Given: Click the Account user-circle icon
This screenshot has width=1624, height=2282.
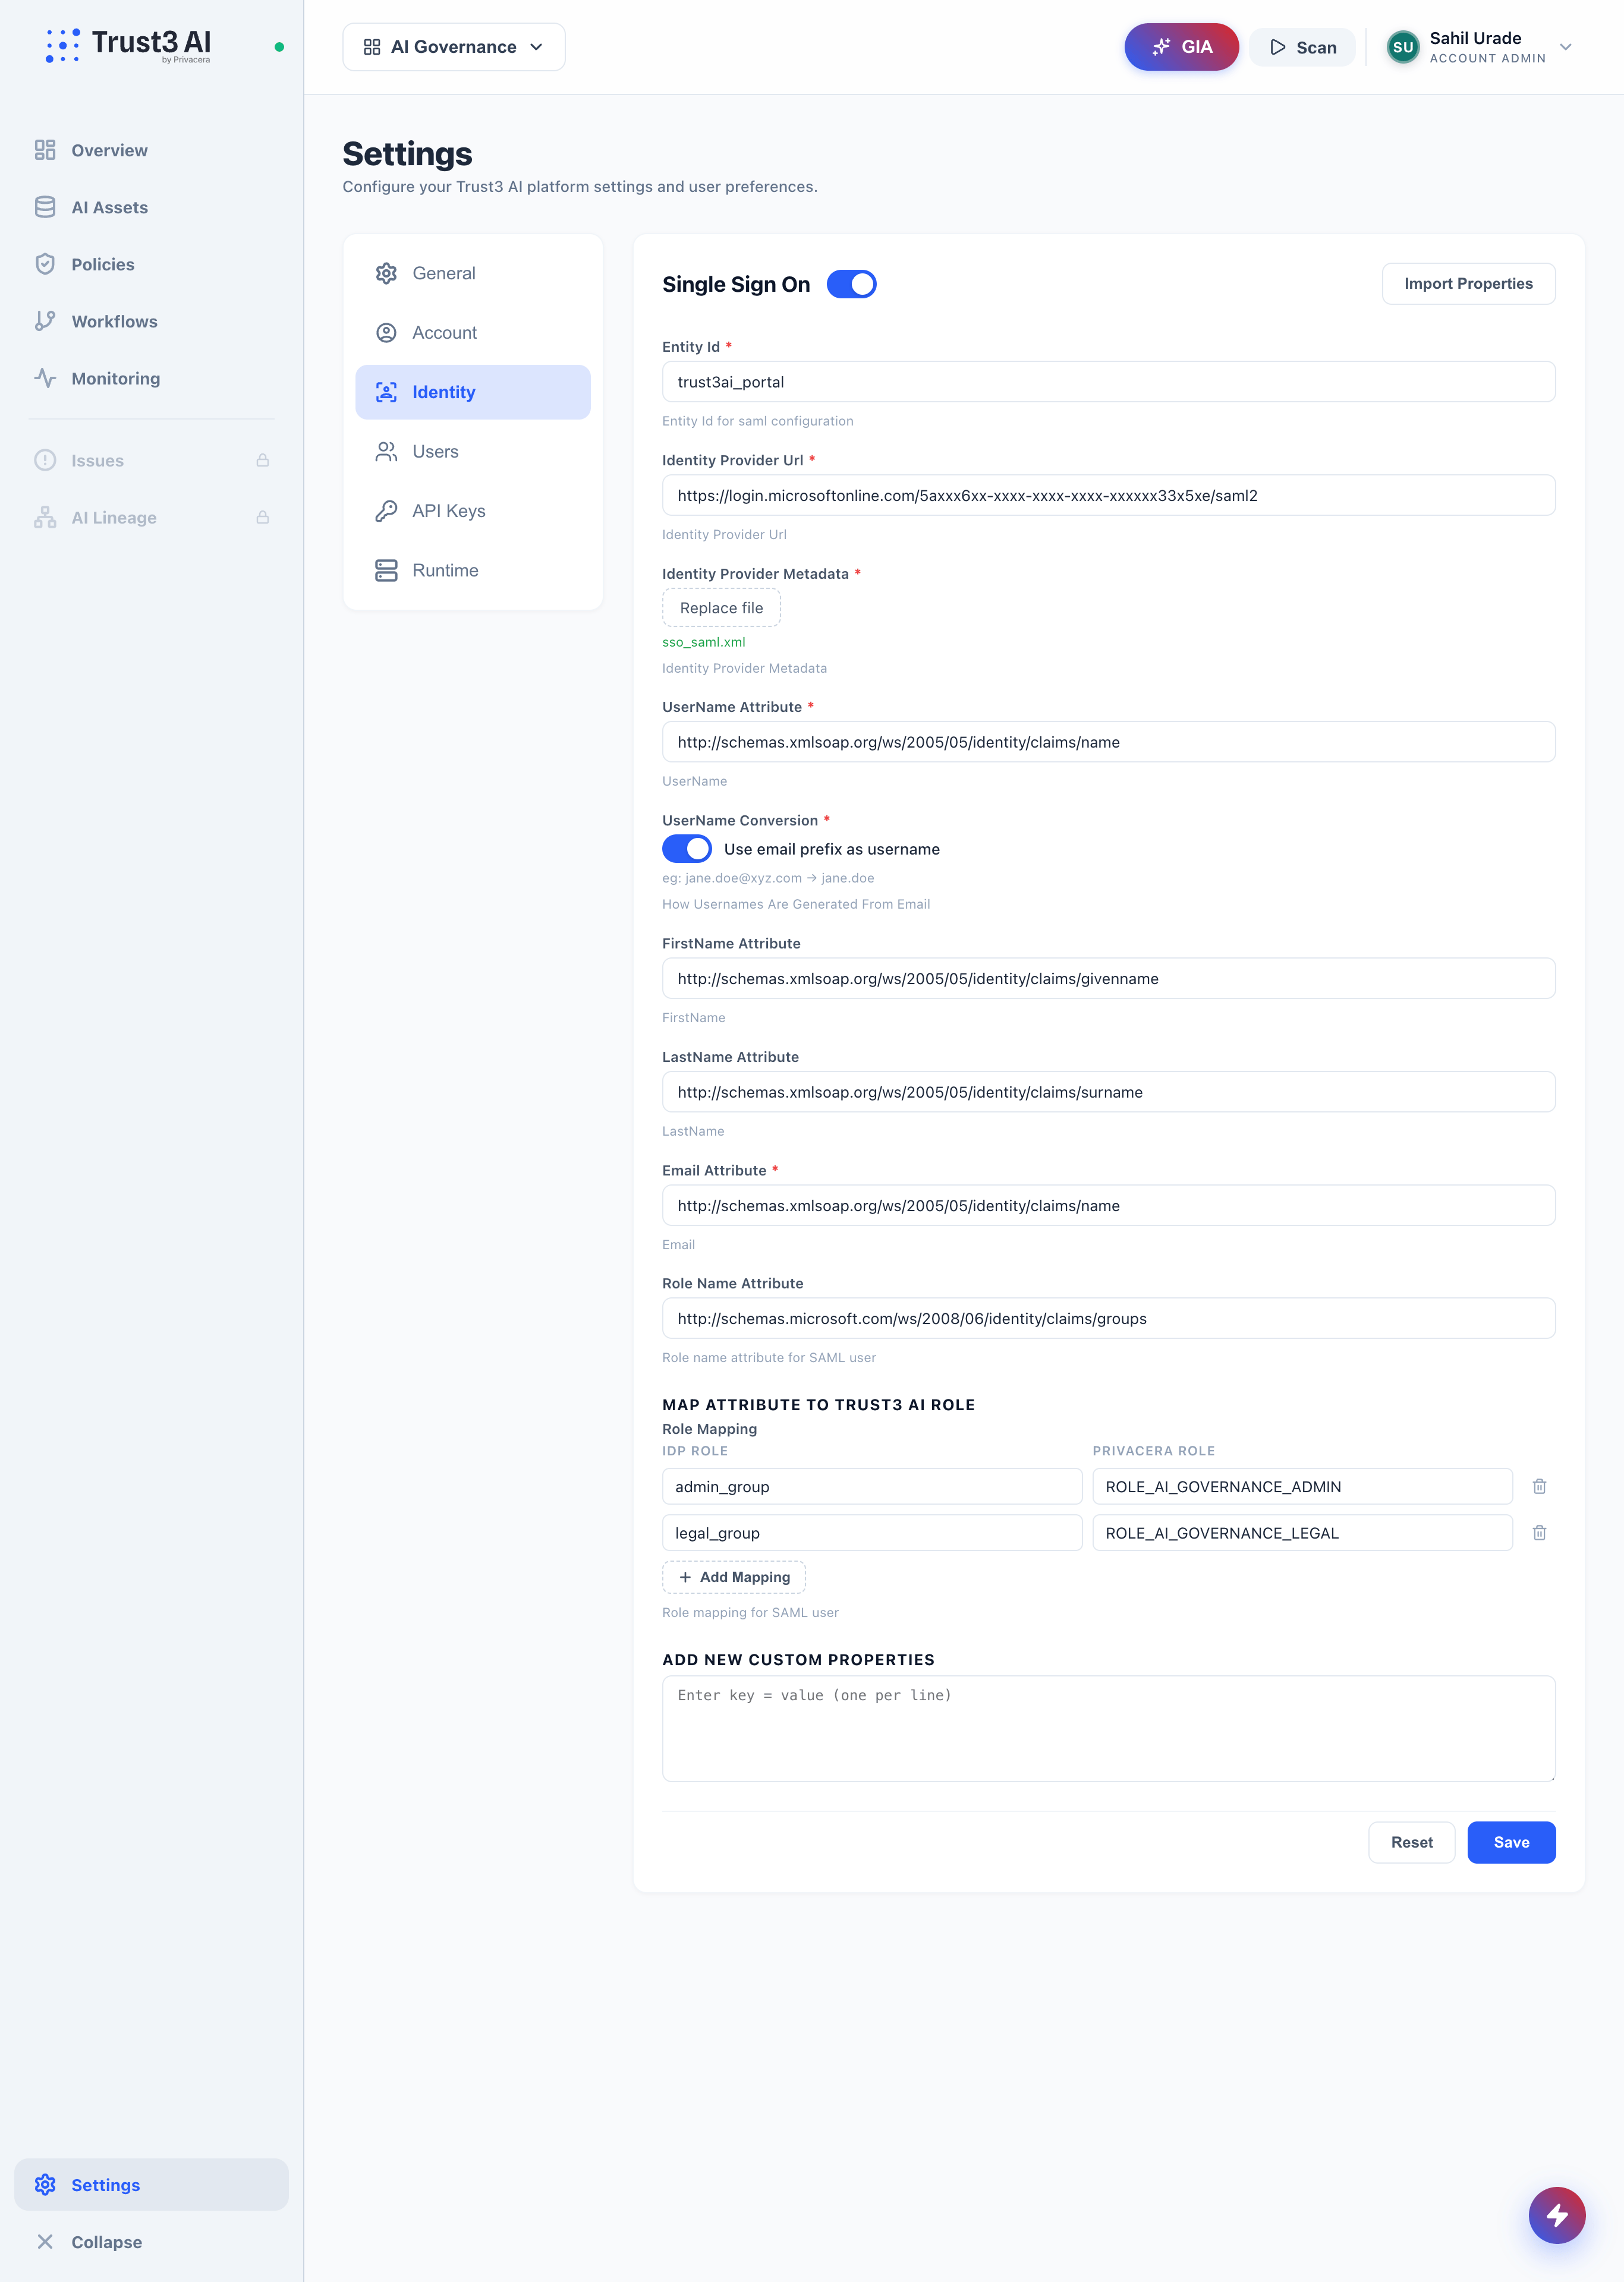Looking at the screenshot, I should coord(386,333).
